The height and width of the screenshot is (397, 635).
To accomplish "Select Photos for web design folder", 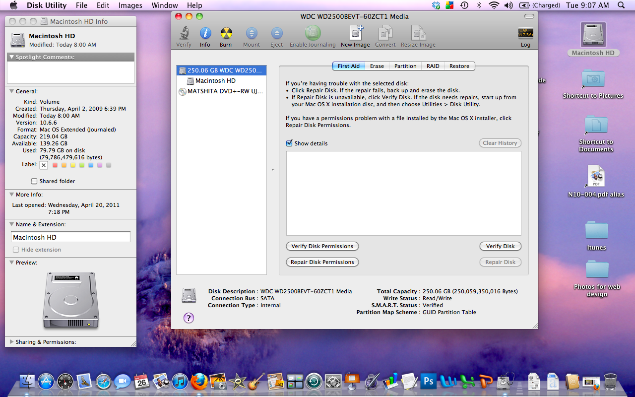I will pos(597,269).
